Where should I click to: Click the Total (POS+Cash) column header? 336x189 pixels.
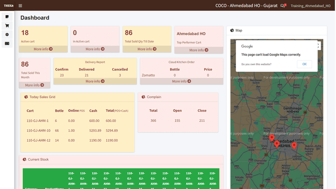tap(117, 111)
